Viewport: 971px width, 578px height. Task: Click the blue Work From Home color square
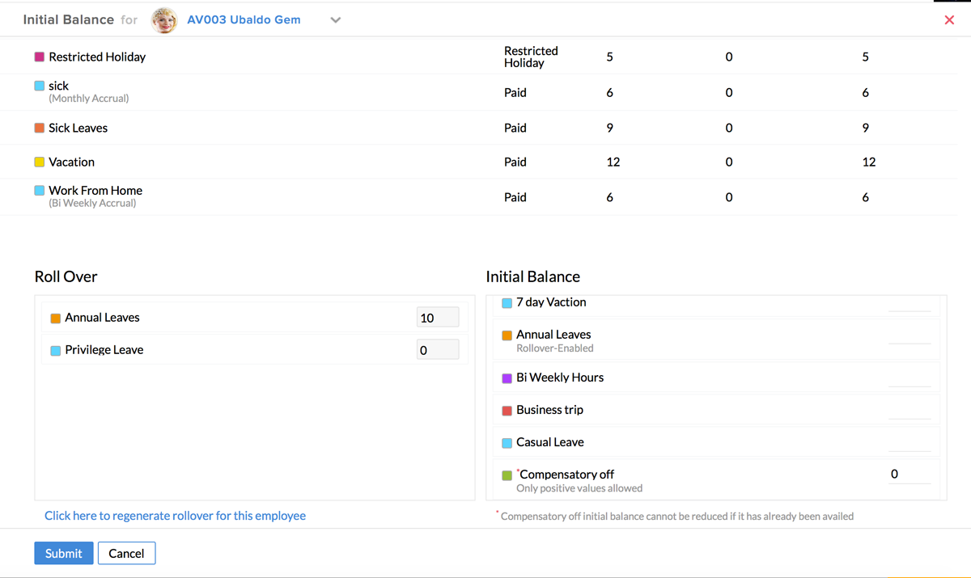(x=40, y=191)
